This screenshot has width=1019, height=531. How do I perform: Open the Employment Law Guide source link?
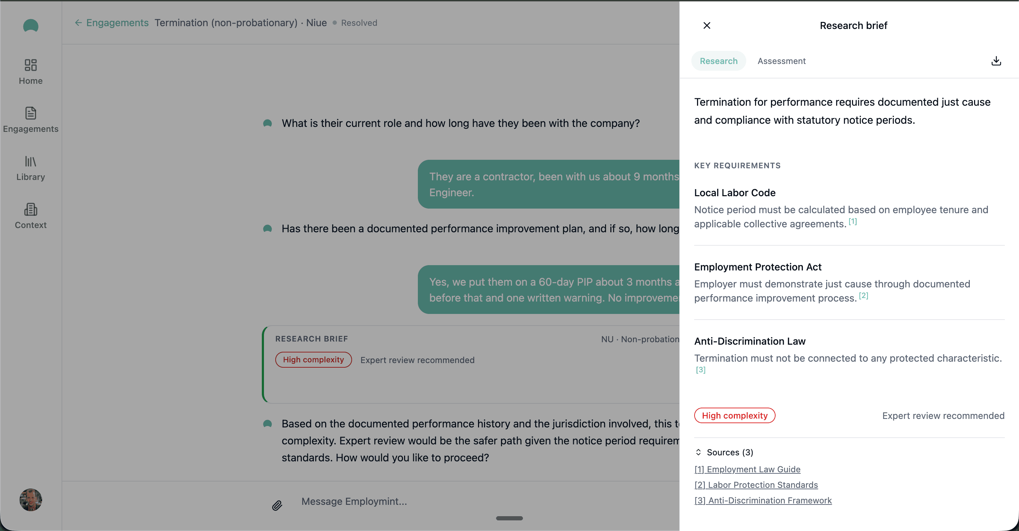747,469
